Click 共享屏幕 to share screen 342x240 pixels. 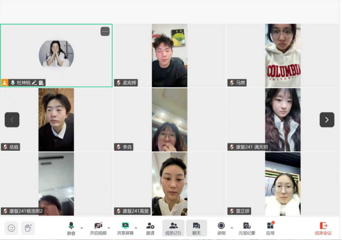tap(125, 228)
